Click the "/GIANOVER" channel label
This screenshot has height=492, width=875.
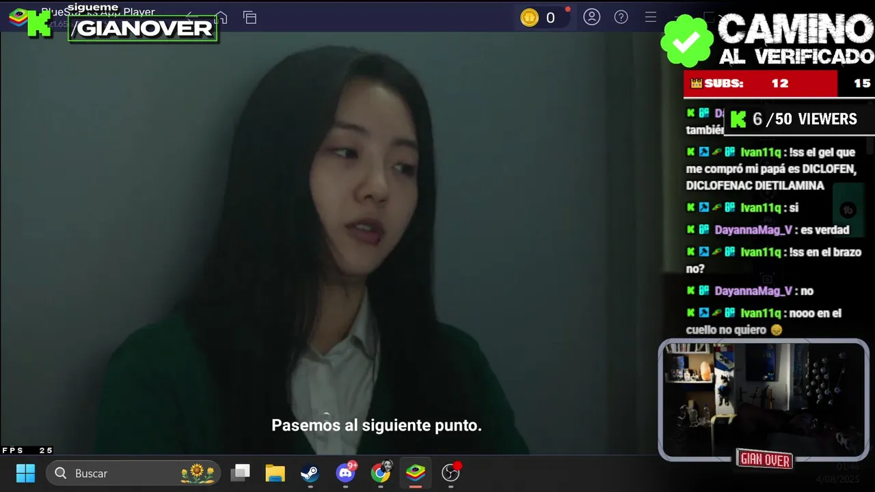pyautogui.click(x=143, y=29)
